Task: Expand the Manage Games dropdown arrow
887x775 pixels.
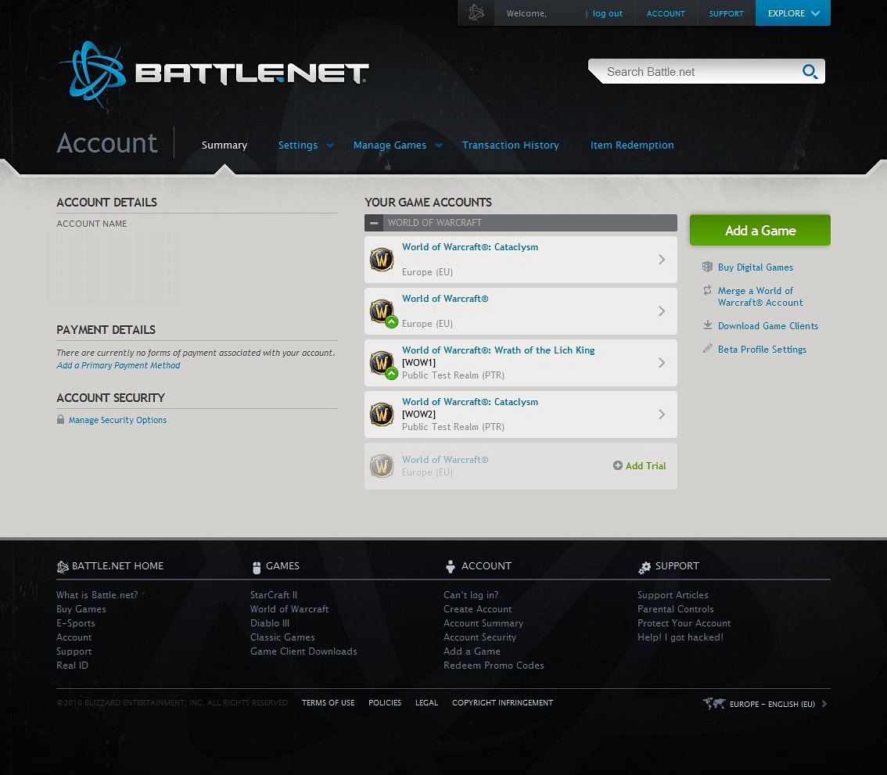Action: (438, 145)
